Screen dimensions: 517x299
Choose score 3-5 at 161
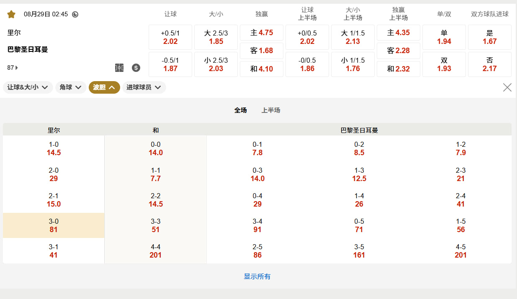(359, 251)
